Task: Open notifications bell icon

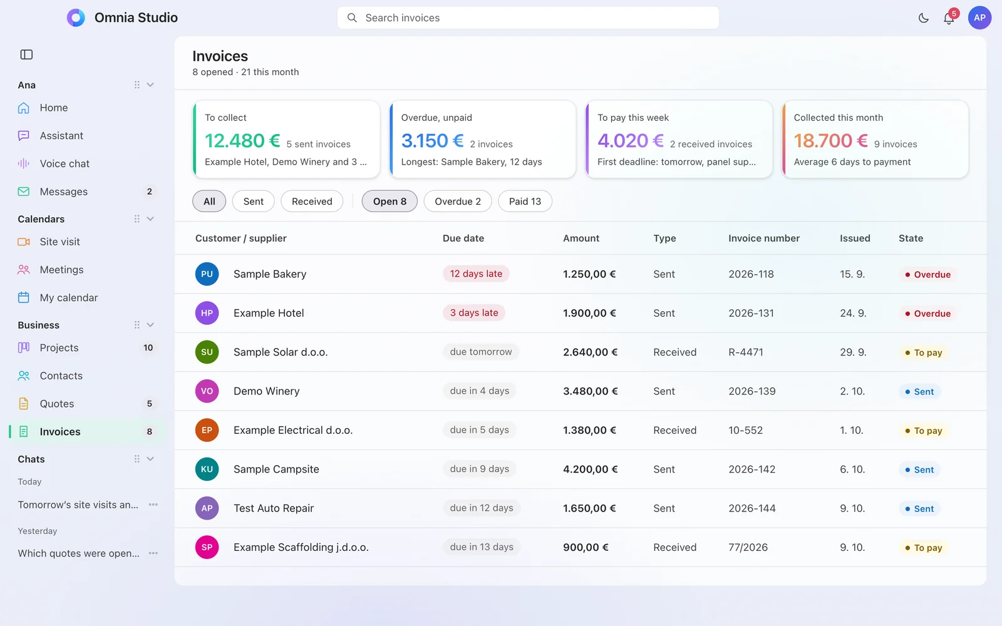Action: coord(949,18)
